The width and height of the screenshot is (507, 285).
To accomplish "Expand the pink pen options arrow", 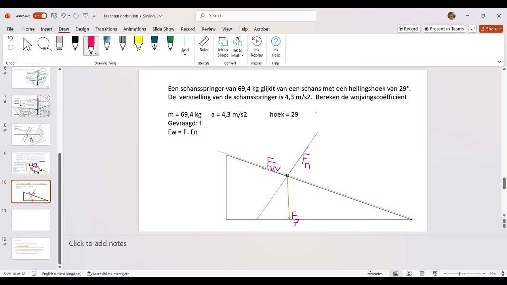I will [96, 53].
